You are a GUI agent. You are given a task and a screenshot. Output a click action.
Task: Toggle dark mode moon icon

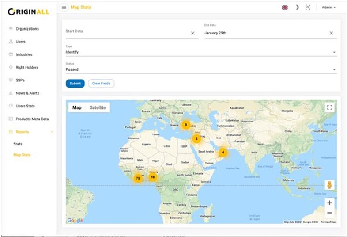(297, 8)
